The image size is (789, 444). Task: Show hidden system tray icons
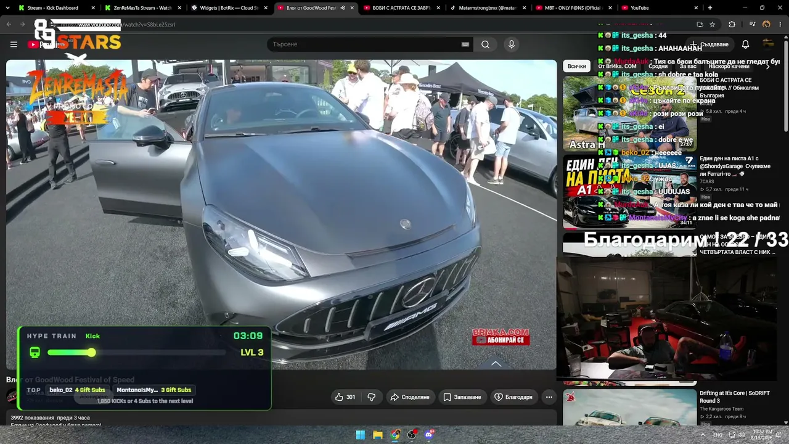703,435
